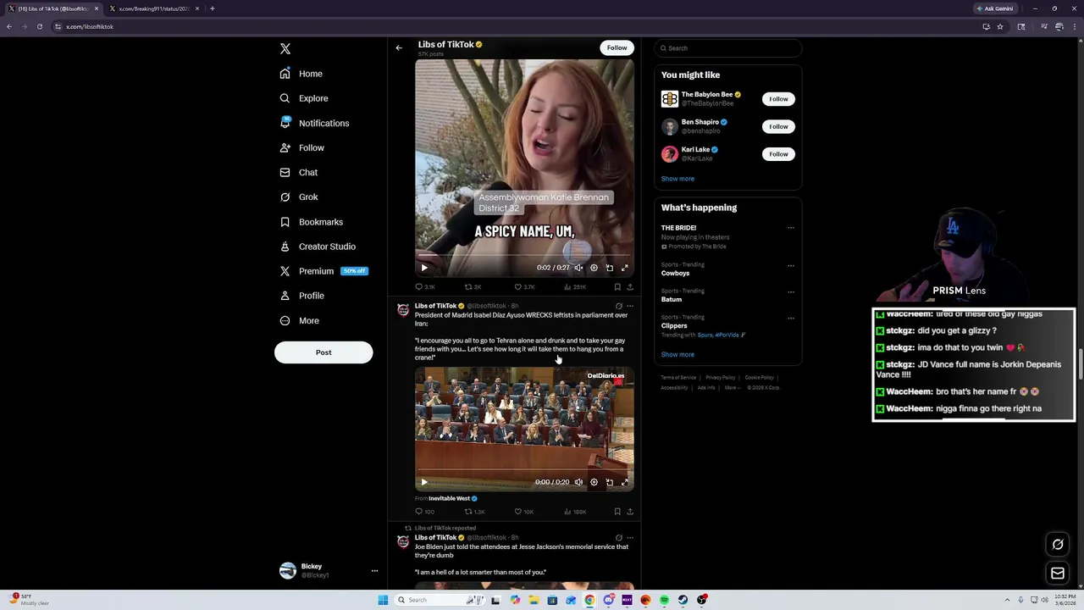Follow Libs of TikTok from header

[617, 47]
